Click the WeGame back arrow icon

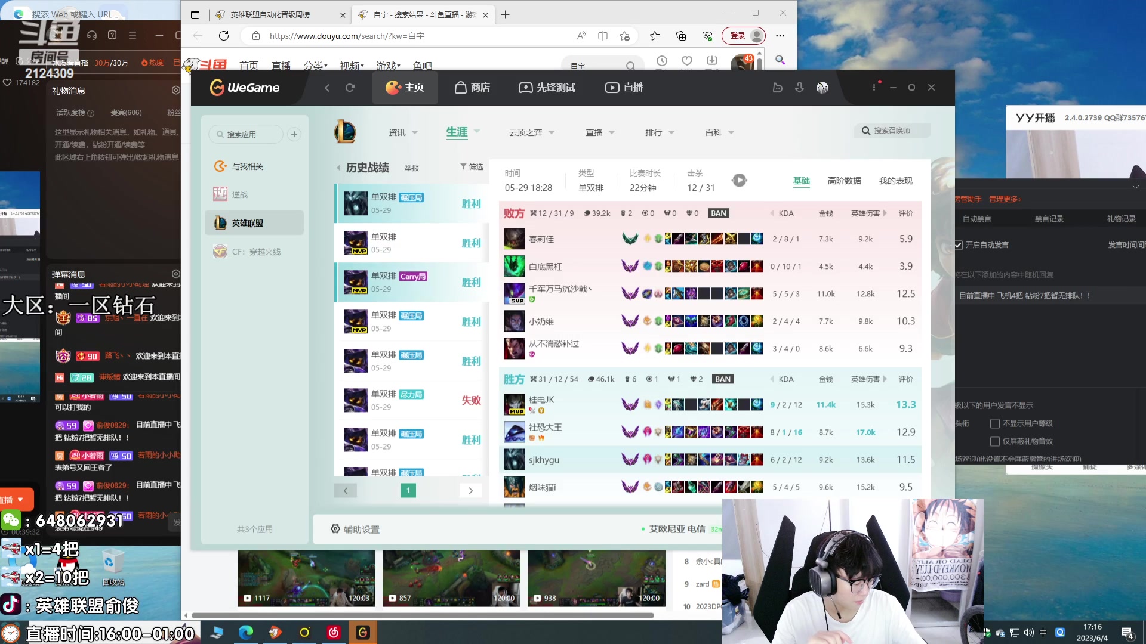pyautogui.click(x=327, y=88)
